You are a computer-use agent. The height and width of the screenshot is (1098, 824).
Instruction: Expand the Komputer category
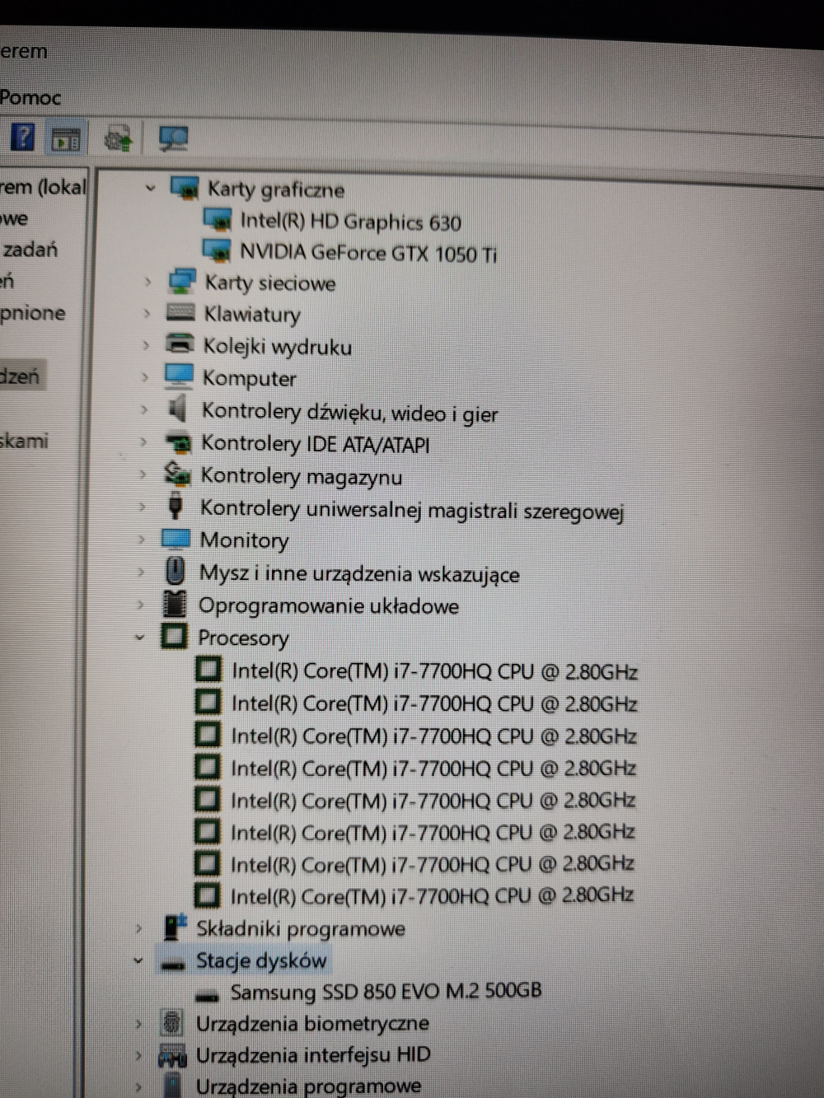[145, 377]
